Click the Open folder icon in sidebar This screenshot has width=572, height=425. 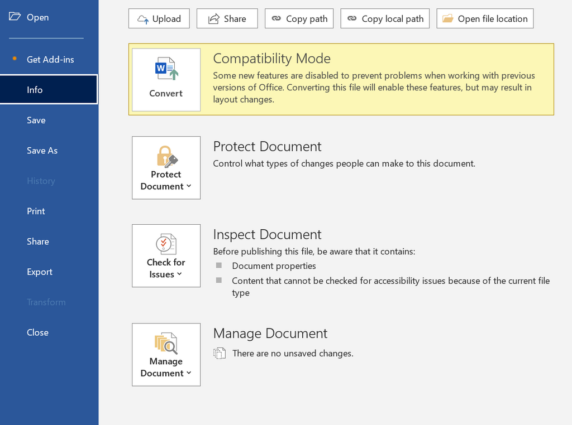[x=15, y=16]
